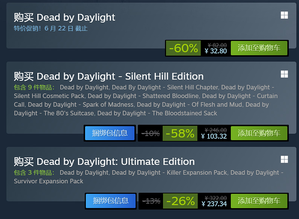
Task: Click the struck-through -13% bundle discount
Action: (151, 201)
